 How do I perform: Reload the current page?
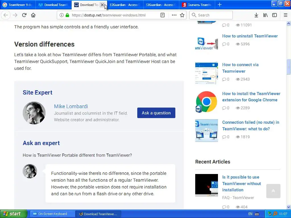(24, 15)
